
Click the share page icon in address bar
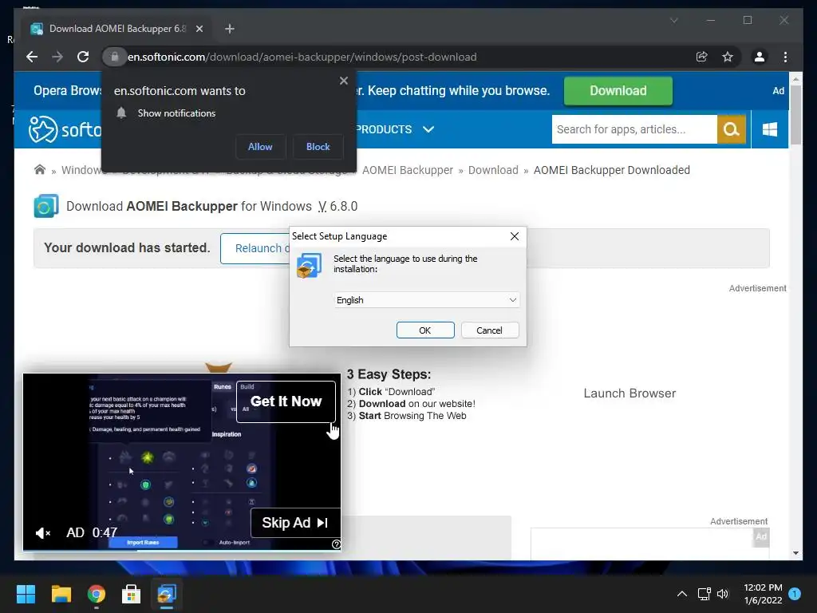point(702,57)
